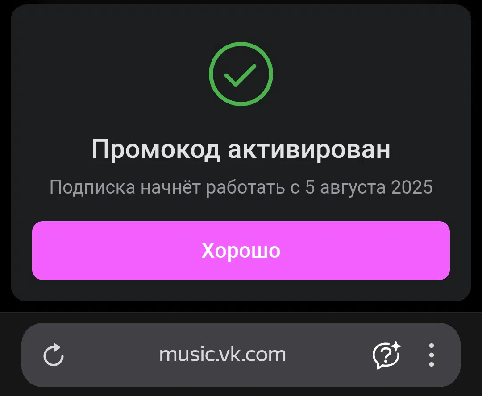Select the word Подписка in the subtitle
The height and width of the screenshot is (396, 482).
92,187
